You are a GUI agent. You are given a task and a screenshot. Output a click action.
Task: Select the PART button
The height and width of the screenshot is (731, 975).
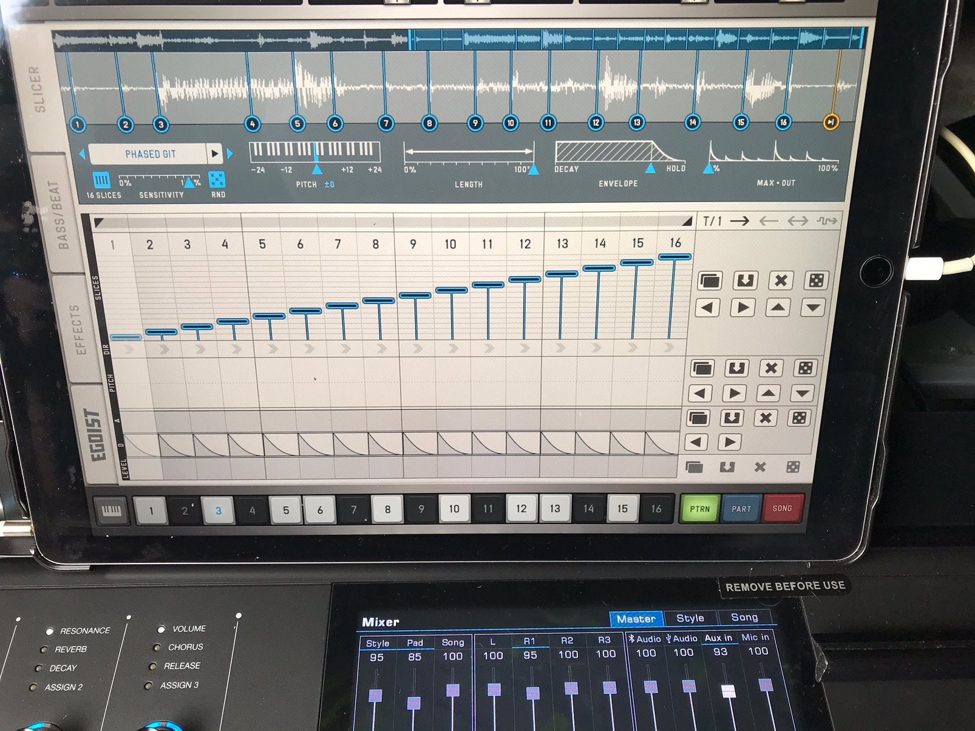coord(741,509)
